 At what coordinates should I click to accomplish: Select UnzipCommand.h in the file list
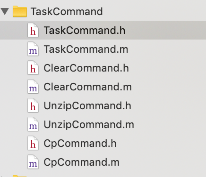pos(87,105)
